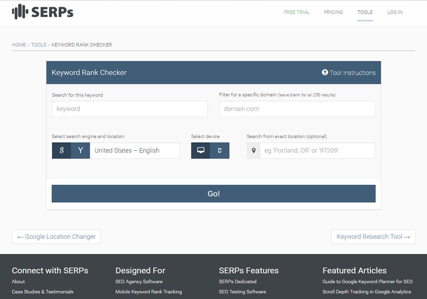Click 'Search from exact location (optional)' label
Screen dimensions: 427x299
pos(287,136)
